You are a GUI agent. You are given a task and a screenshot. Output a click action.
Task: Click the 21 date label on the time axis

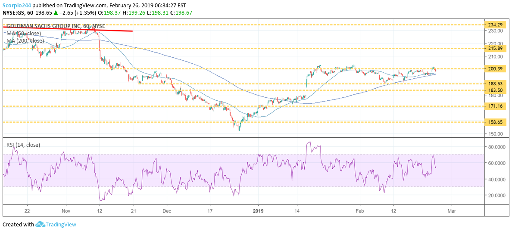133,210
